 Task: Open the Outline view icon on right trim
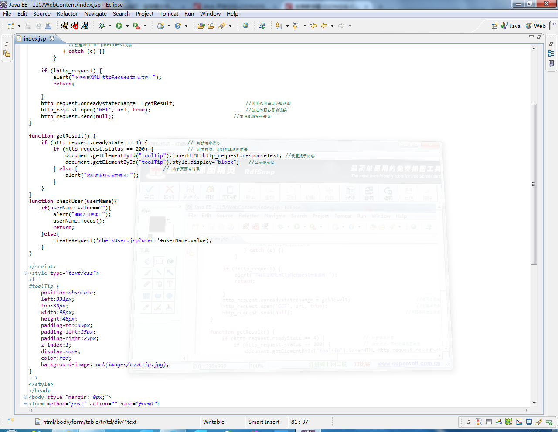coord(551,54)
